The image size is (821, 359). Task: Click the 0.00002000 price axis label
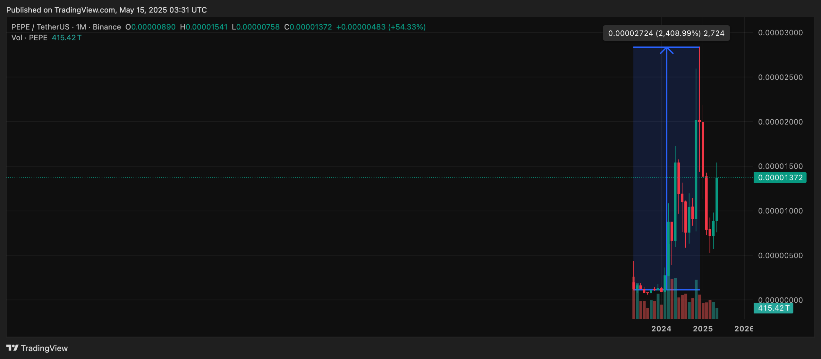pos(780,122)
